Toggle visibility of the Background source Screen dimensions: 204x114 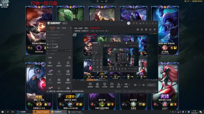point(48,31)
